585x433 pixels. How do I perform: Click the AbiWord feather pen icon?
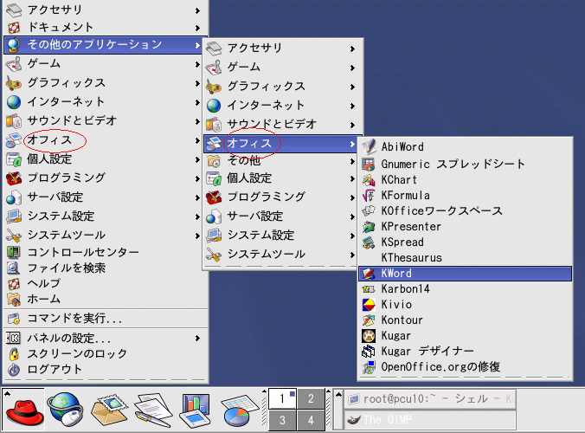click(369, 146)
